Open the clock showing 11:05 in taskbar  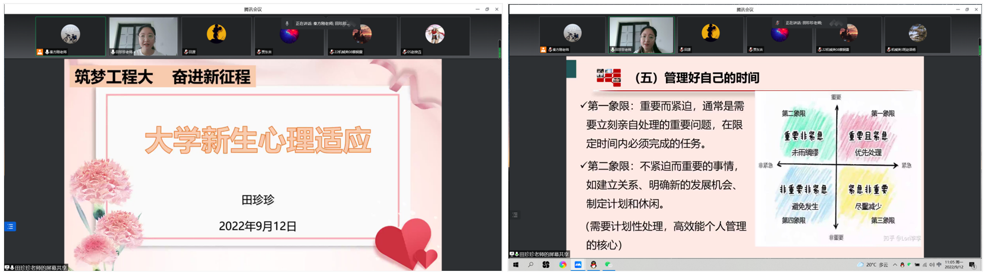click(954, 265)
